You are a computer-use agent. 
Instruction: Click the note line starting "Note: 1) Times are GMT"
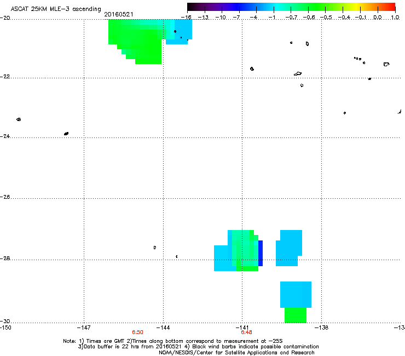[x=173, y=341]
